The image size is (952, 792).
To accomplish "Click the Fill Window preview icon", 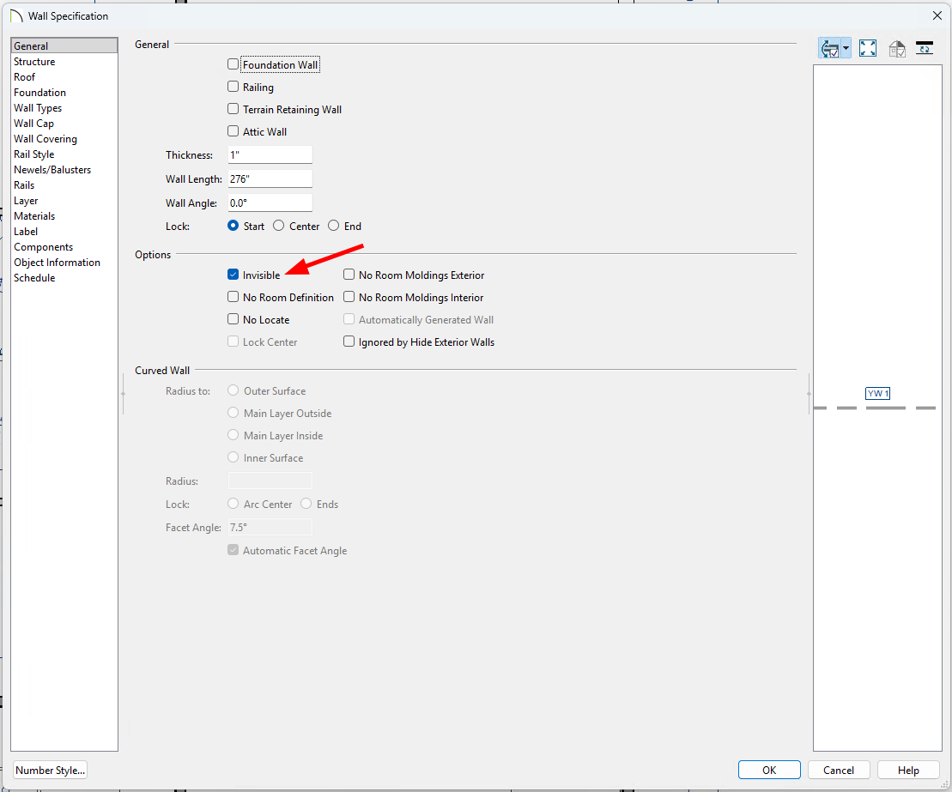I will pyautogui.click(x=868, y=49).
